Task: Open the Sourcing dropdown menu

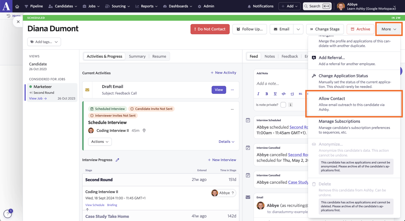Action: pos(117,6)
